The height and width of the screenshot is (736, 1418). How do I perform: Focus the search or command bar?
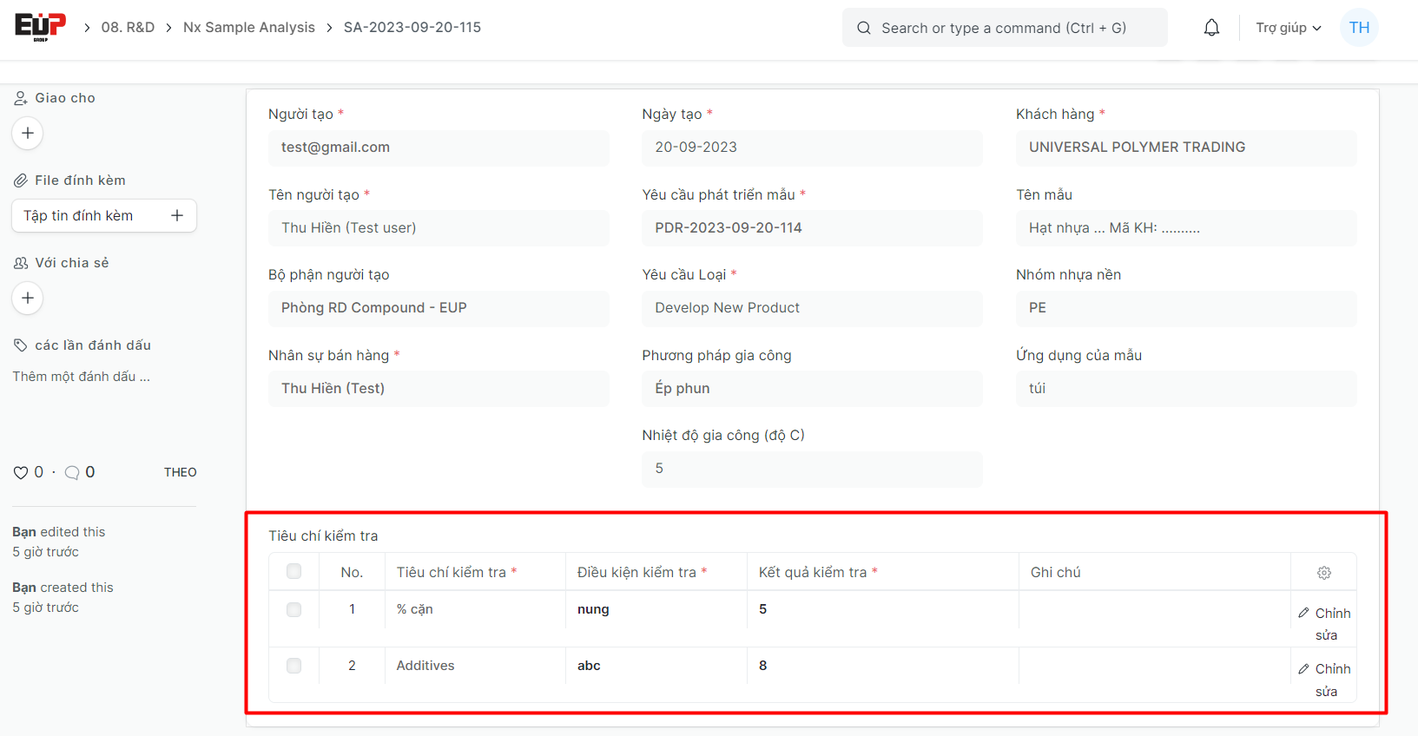(1004, 28)
